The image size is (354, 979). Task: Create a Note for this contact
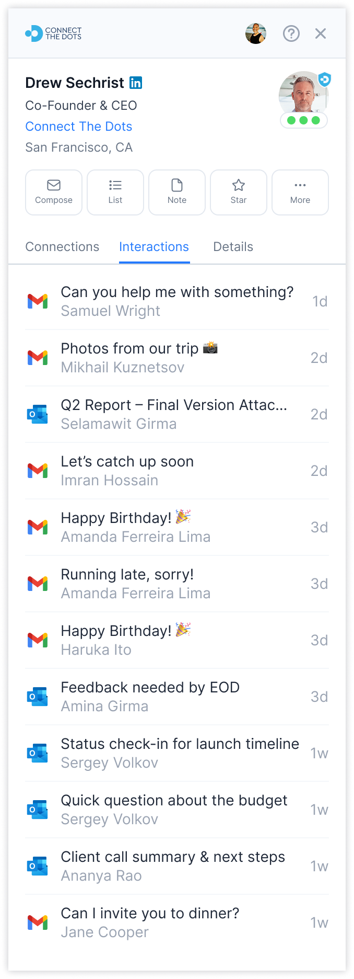click(x=177, y=192)
